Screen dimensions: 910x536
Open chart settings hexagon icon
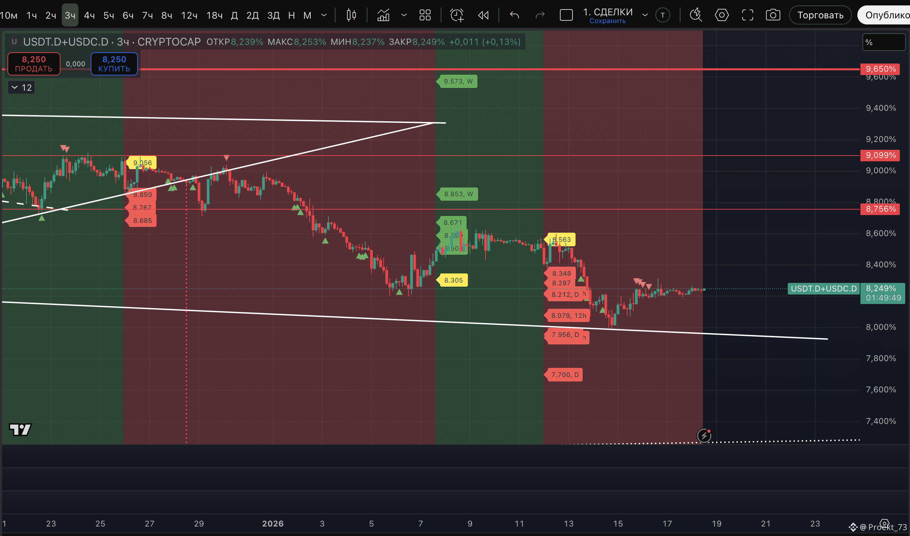click(x=722, y=15)
